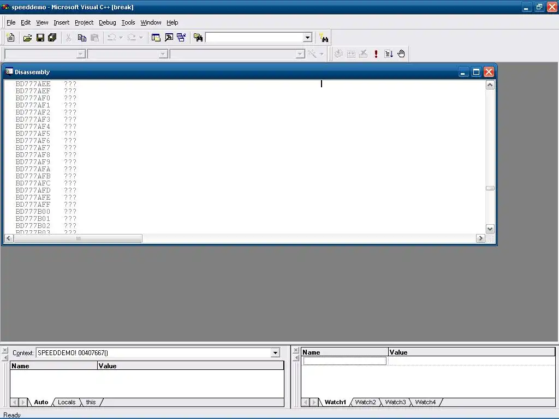Click the Search binoculars icon

(x=324, y=38)
